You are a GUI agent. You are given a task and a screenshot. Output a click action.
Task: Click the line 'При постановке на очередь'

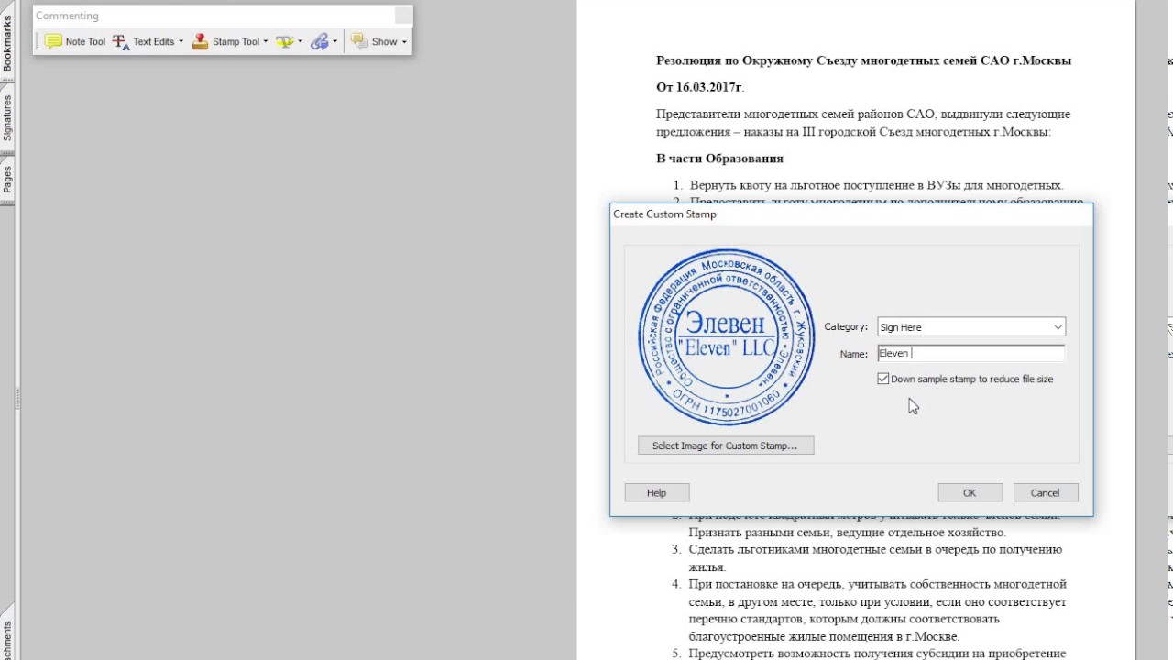pyautogui.click(x=877, y=584)
